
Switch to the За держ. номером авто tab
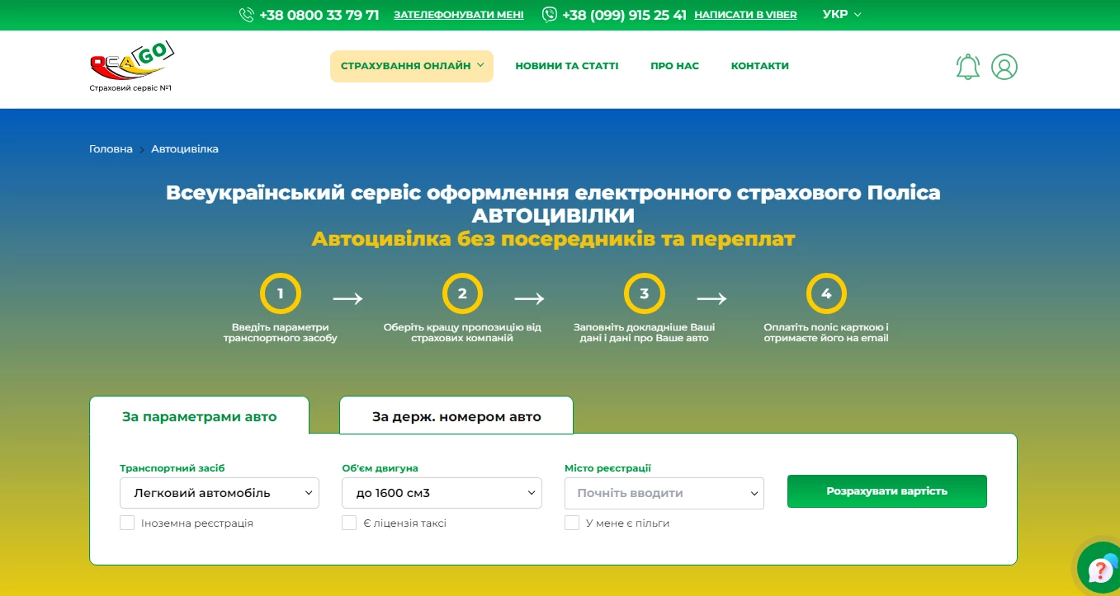456,416
